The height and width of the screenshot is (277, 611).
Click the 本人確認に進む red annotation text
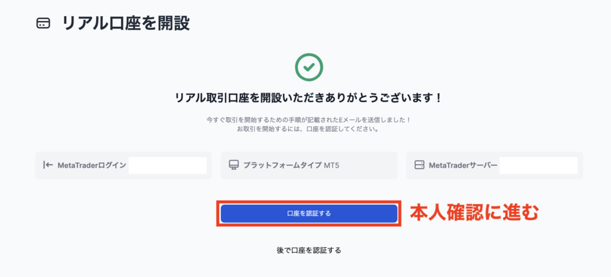474,213
